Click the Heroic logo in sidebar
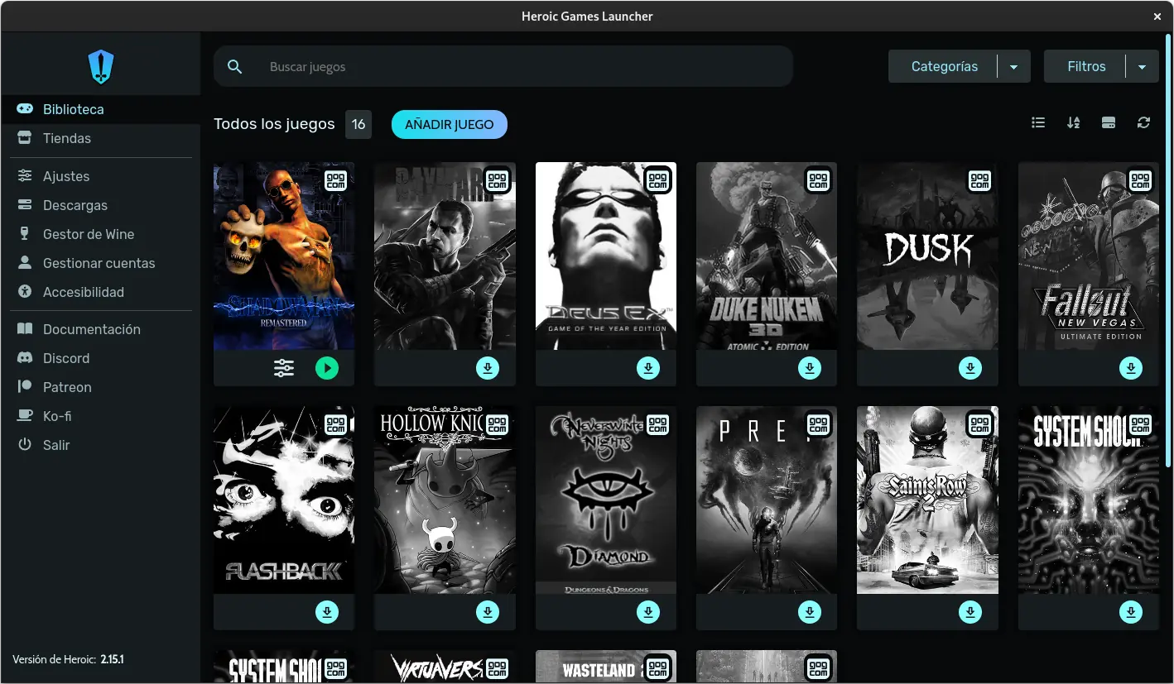The image size is (1174, 684). [x=100, y=66]
